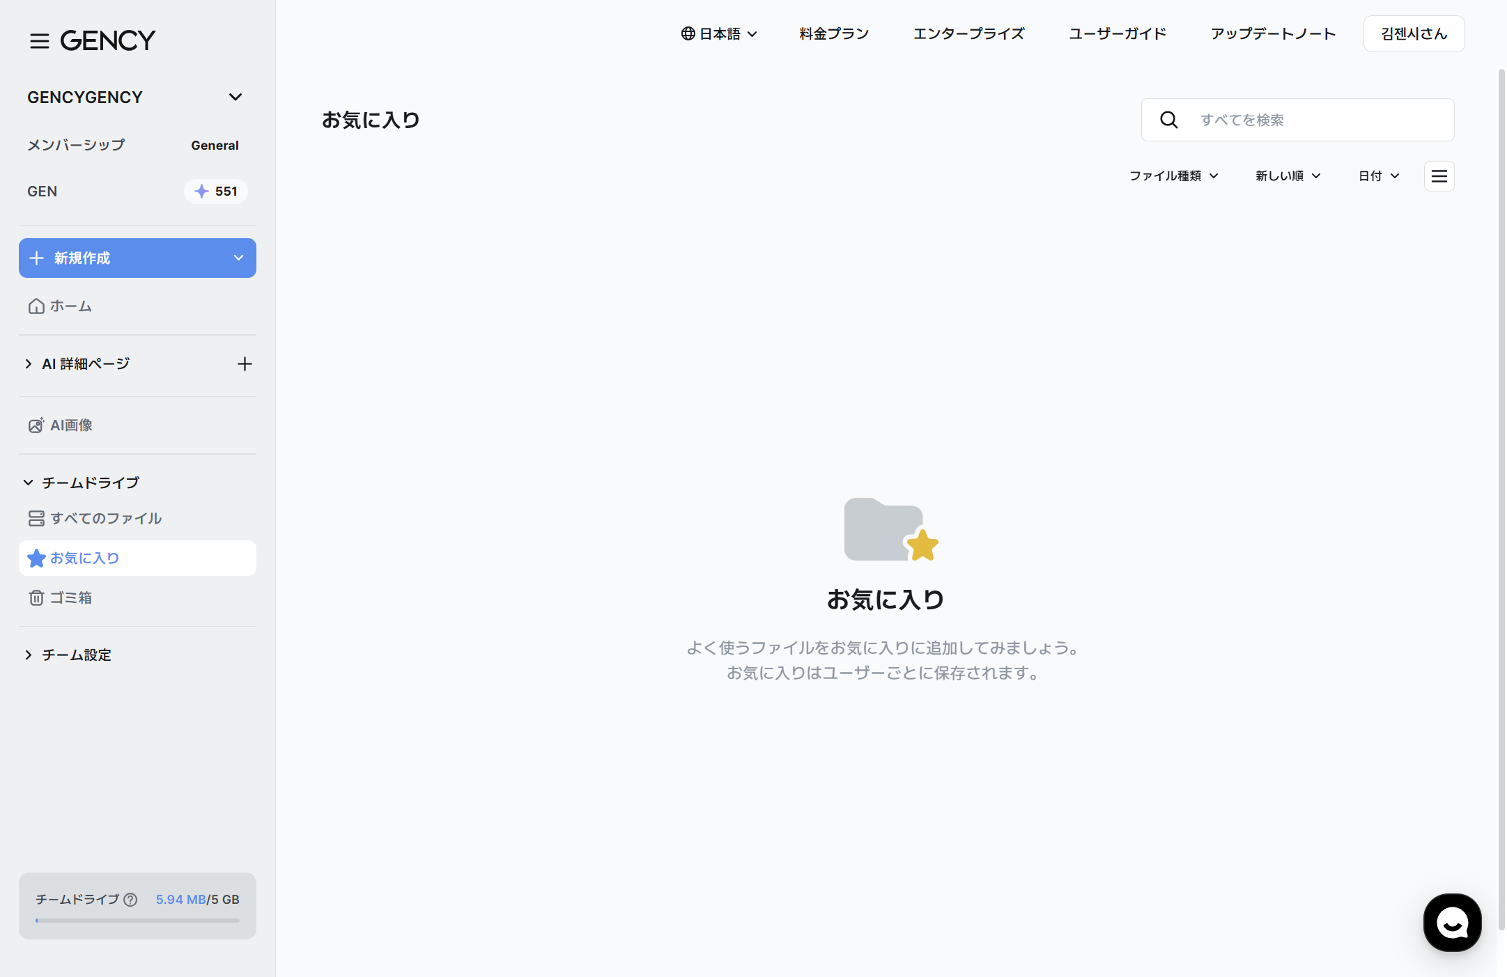Expand the チーム設定 section
Viewport: 1507px width, 977px height.
click(x=28, y=655)
